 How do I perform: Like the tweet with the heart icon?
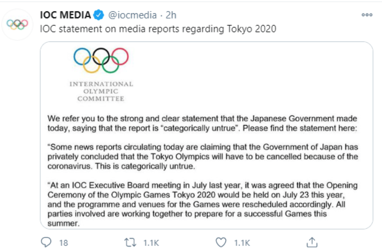[x=222, y=242]
